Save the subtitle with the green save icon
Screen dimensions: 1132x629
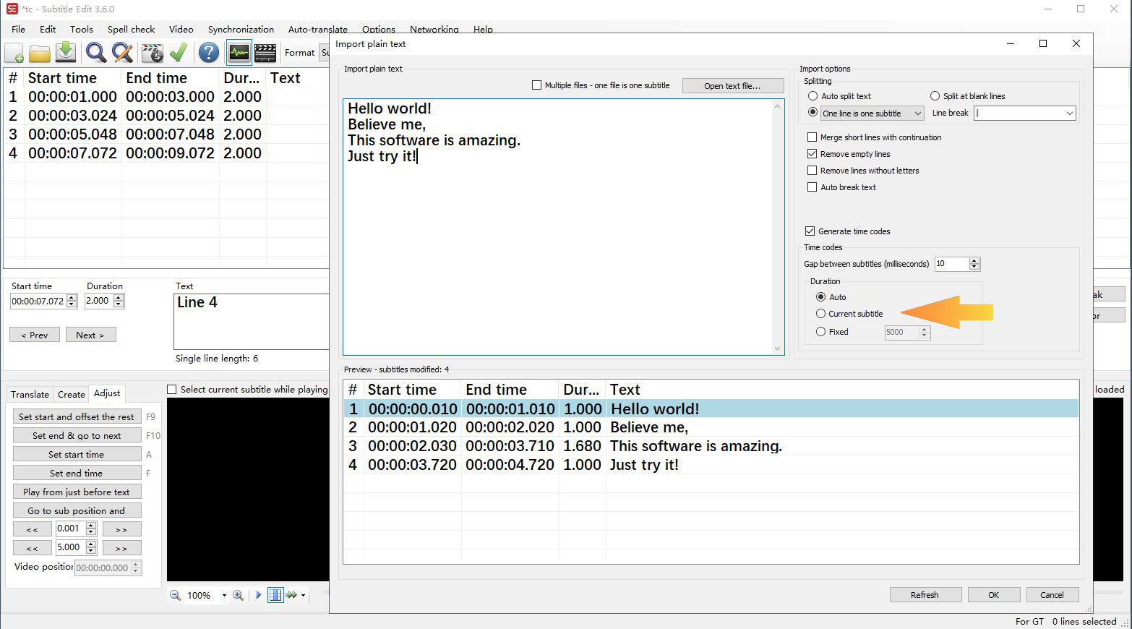[x=66, y=52]
